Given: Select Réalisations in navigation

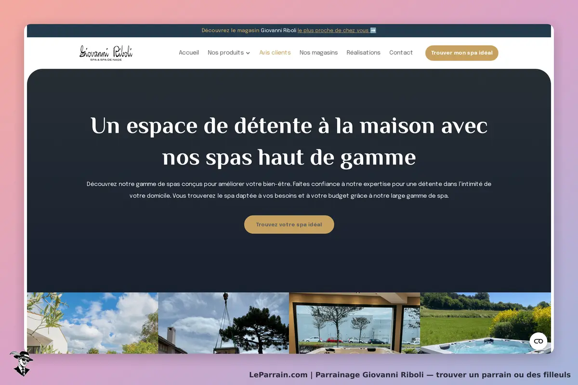Looking at the screenshot, I should pos(364,53).
